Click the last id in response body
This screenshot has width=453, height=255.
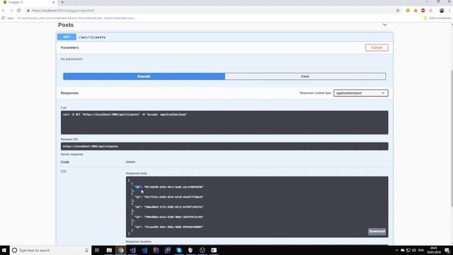[168, 227]
